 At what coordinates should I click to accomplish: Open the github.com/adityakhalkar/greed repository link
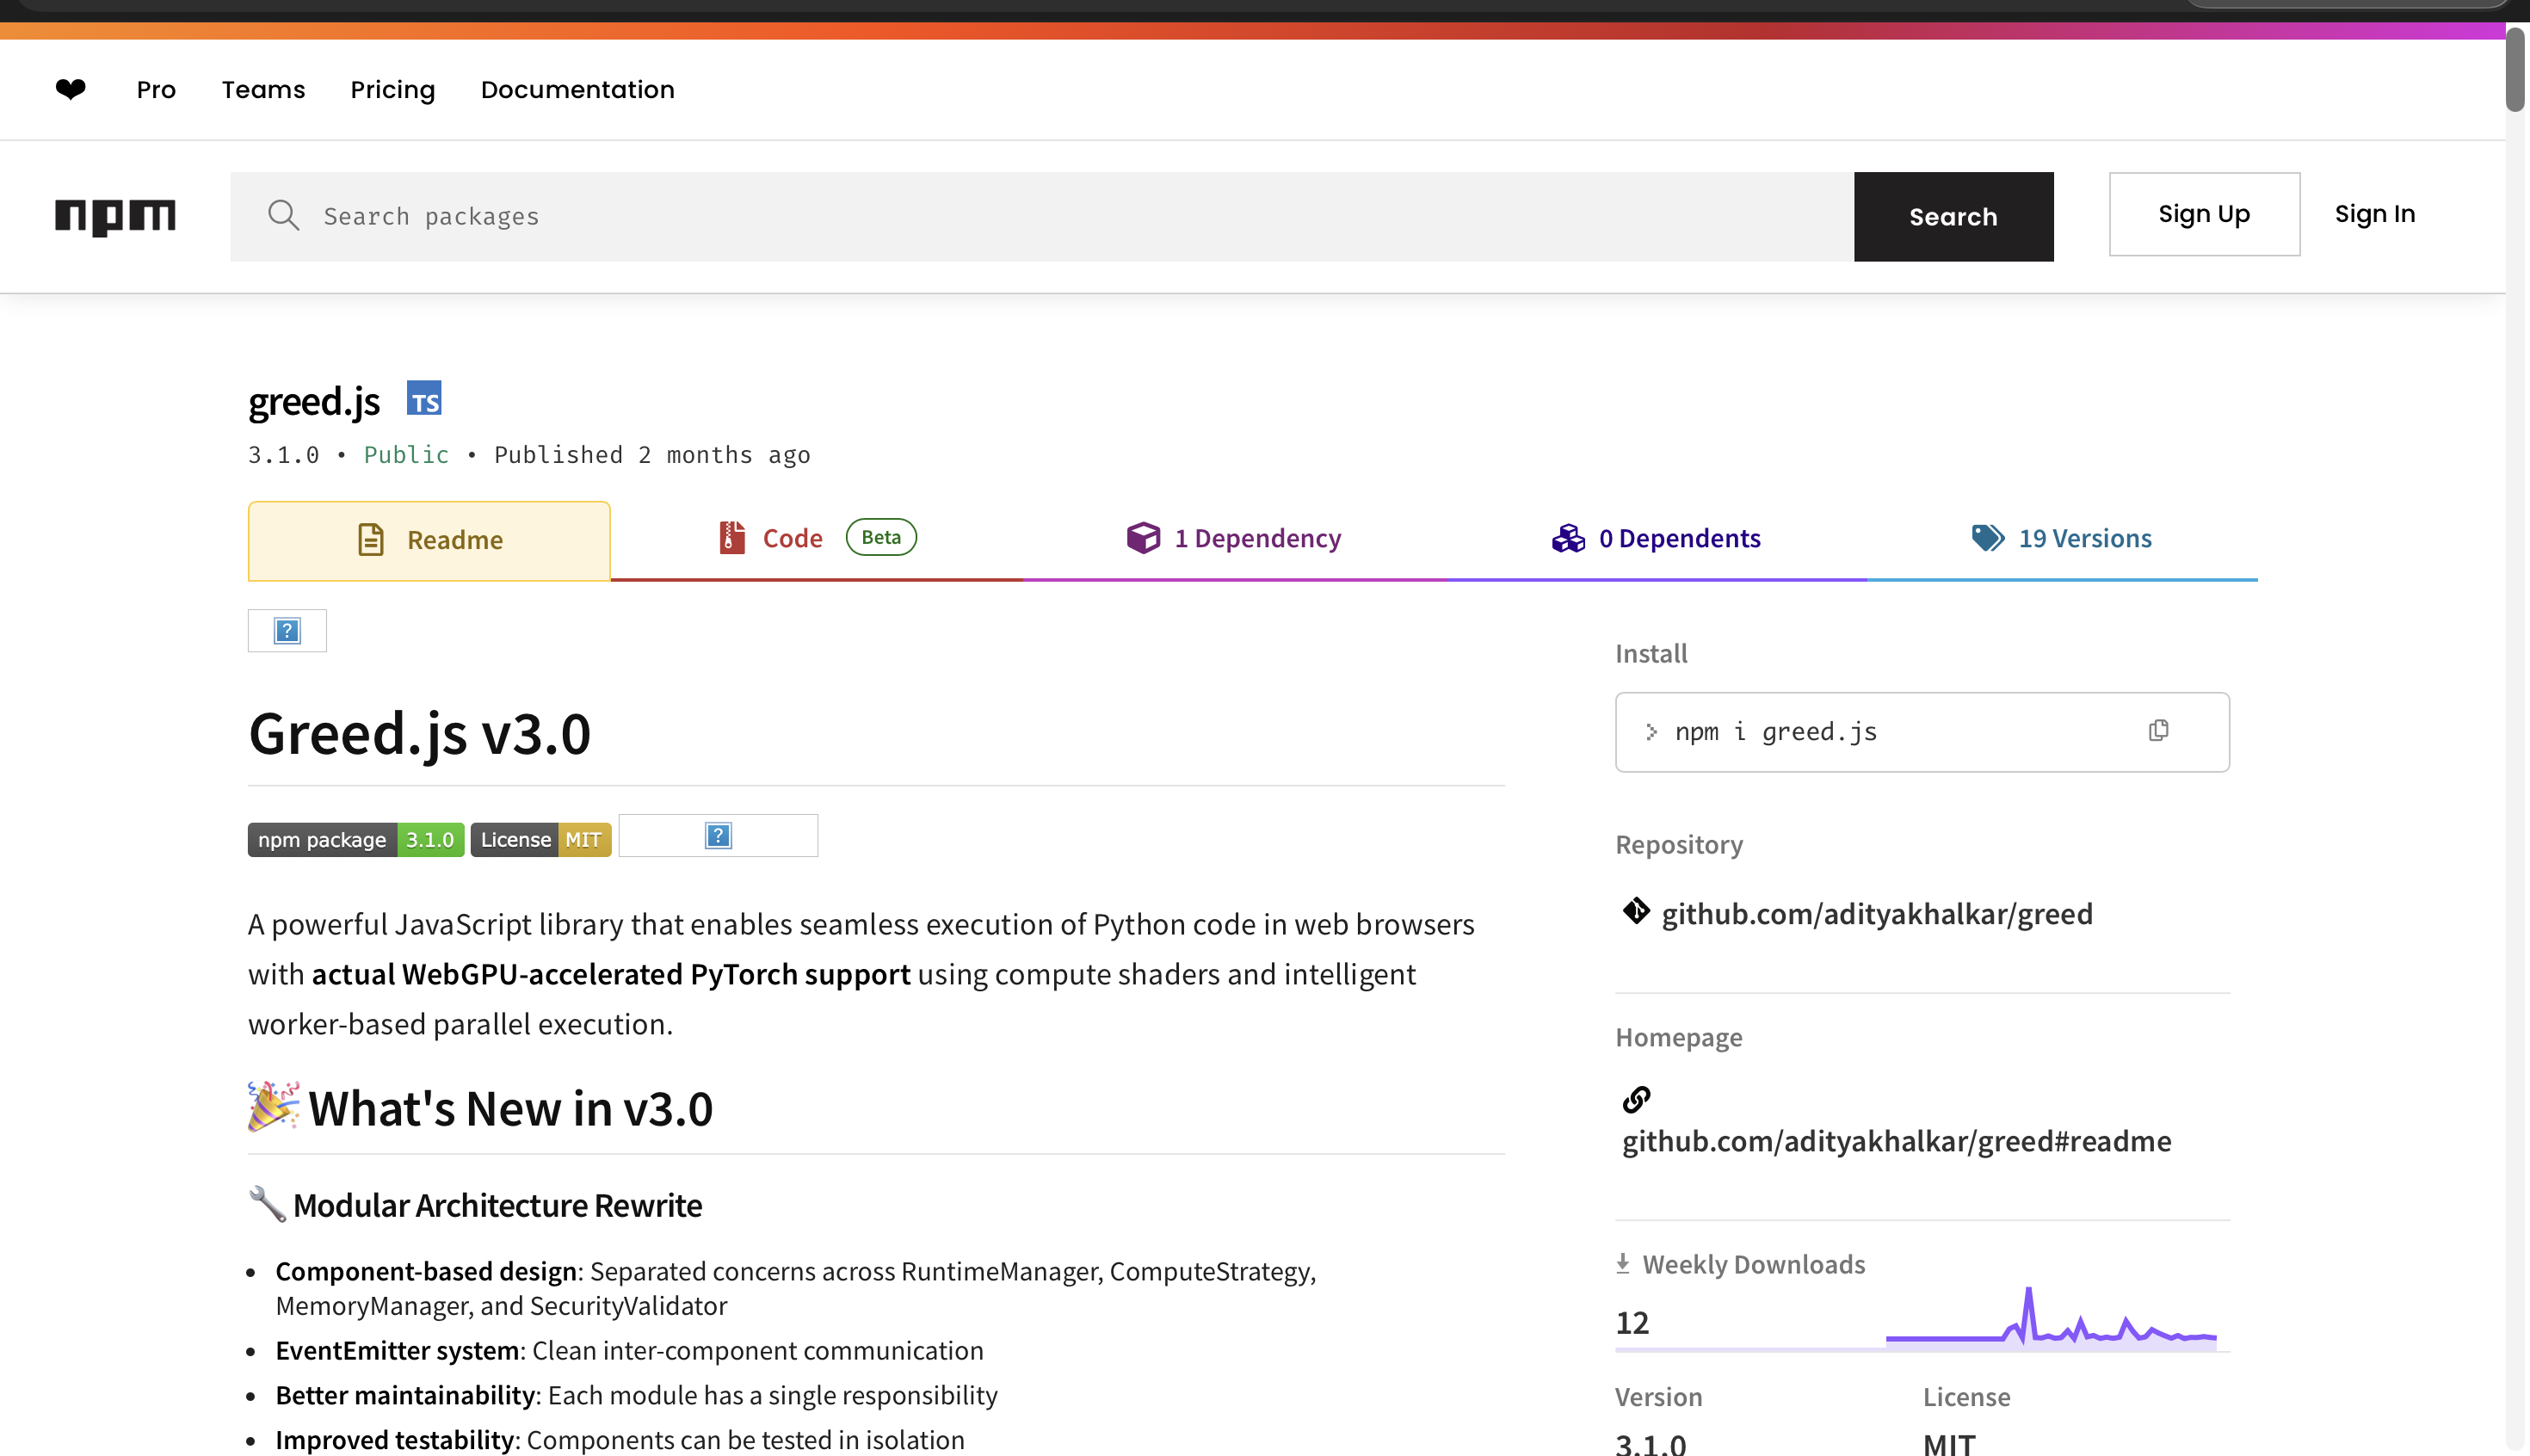tap(1877, 912)
